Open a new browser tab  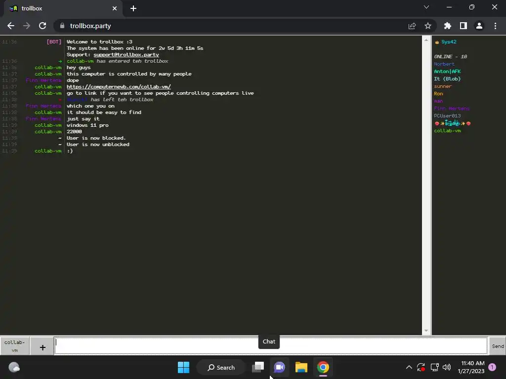click(x=133, y=8)
